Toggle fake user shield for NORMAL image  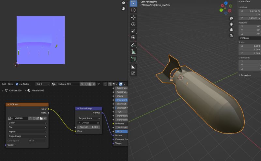pyautogui.click(x=34, y=118)
